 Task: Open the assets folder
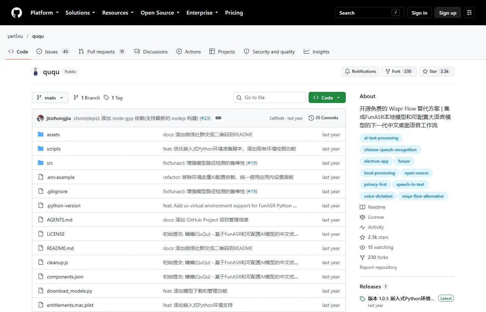(x=53, y=135)
